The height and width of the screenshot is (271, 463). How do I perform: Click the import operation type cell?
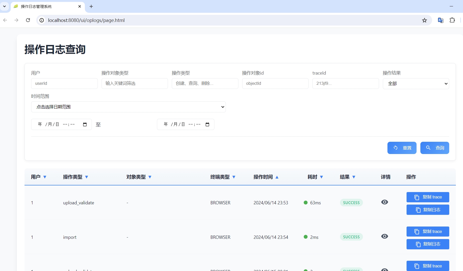click(70, 237)
